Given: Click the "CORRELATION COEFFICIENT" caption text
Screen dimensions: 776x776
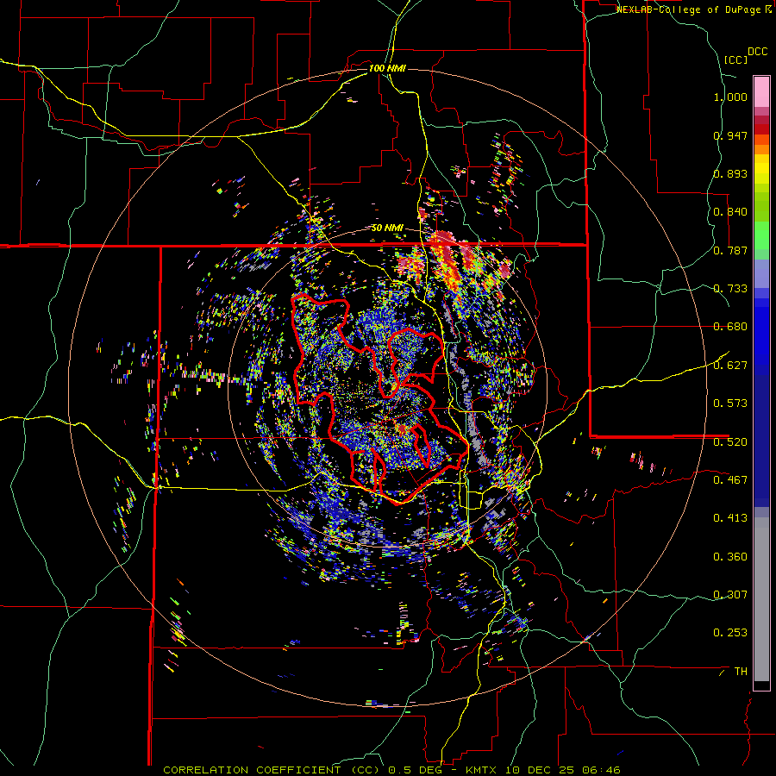Looking at the screenshot, I should [252, 770].
